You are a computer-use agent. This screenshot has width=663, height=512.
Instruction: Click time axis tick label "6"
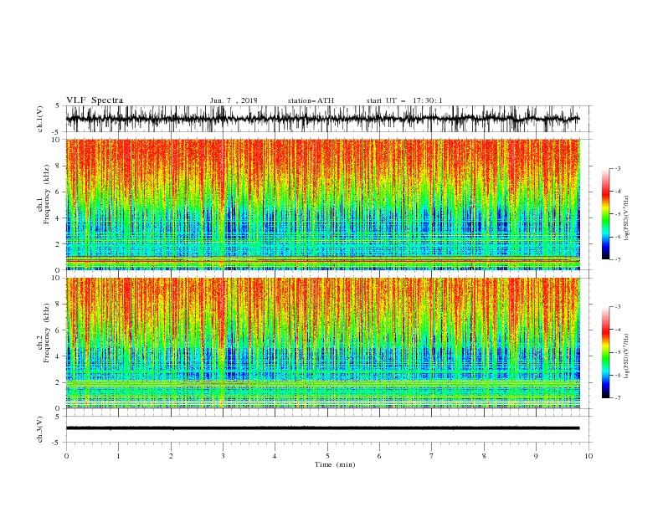tap(379, 456)
